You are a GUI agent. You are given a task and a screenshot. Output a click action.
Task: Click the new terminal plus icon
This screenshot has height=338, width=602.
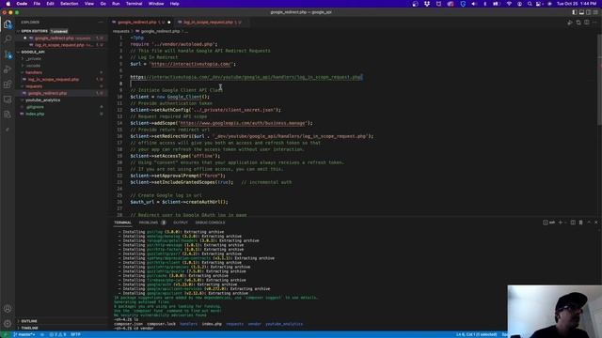[x=561, y=223]
